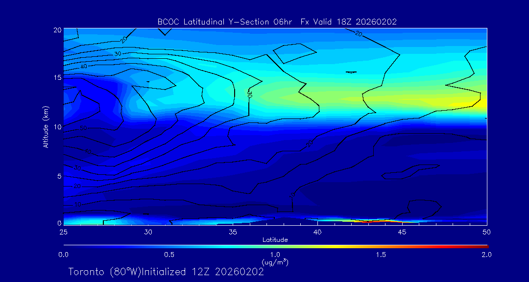The height and width of the screenshot is (282, 529).
Task: Click the altitude 5 tick label
Action: pyautogui.click(x=58, y=176)
